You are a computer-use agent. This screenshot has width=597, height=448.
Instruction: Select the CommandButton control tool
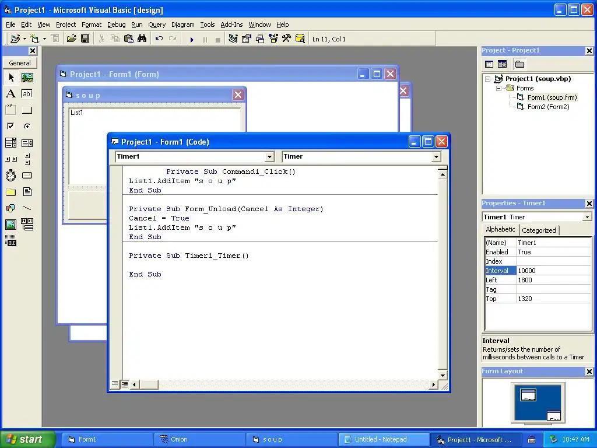27,110
